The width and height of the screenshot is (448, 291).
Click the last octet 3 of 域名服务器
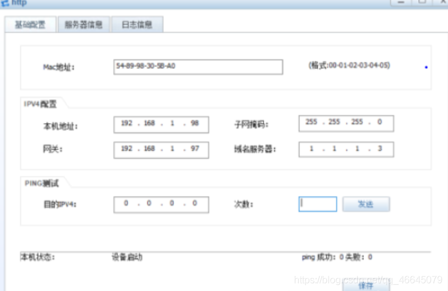[x=380, y=149]
